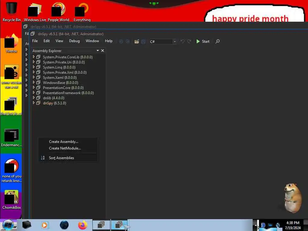Select System.Private.CoreLib (8.0.0.0) row
The height and width of the screenshot is (231, 308).
point(68,57)
